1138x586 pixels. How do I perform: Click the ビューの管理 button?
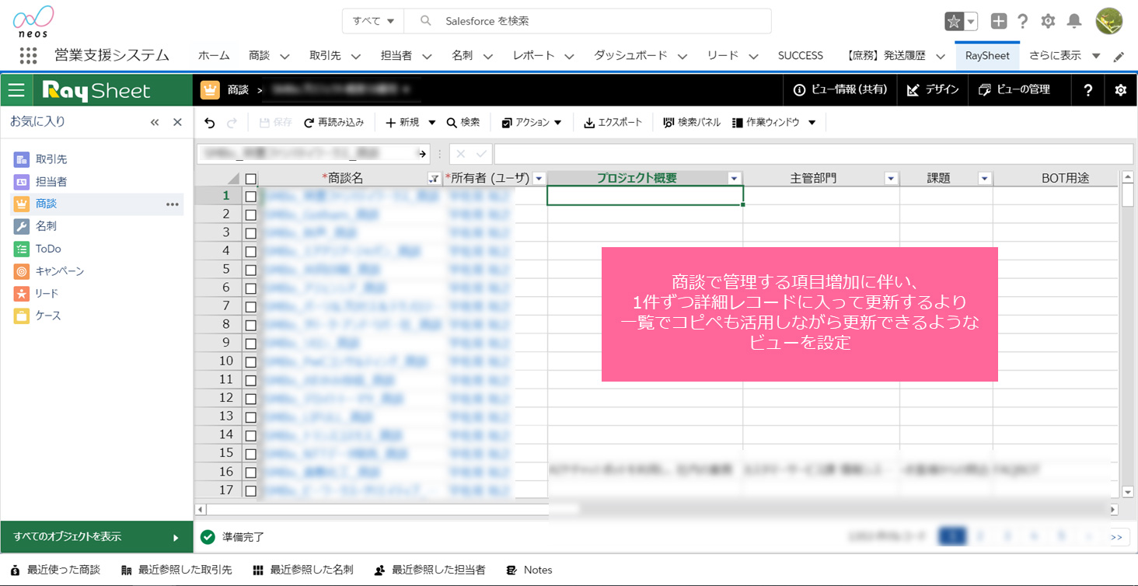coord(1015,90)
